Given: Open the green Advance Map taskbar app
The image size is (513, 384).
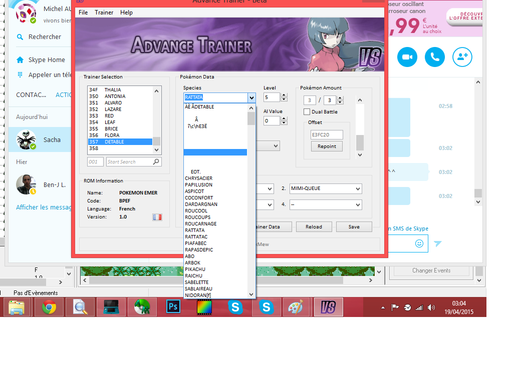Looking at the screenshot, I should pyautogui.click(x=142, y=307).
